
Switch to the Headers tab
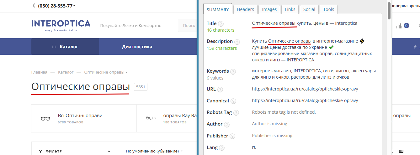point(245,9)
